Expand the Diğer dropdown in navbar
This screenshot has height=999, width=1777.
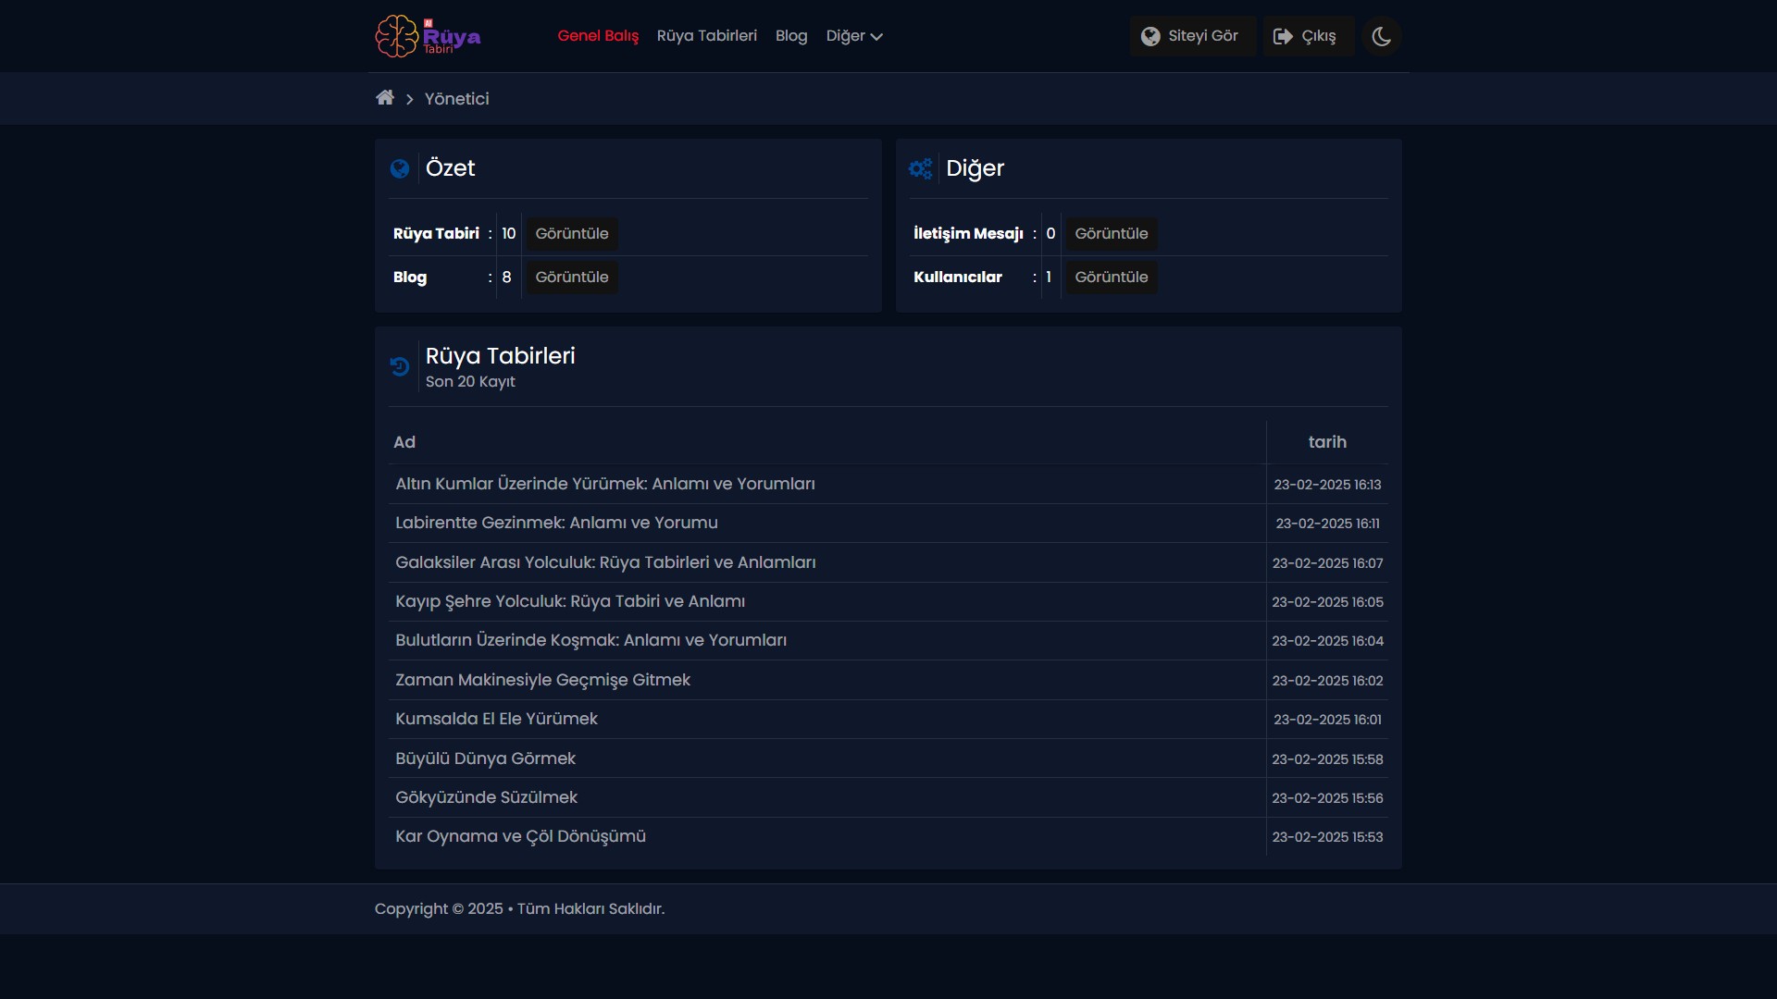[854, 36]
